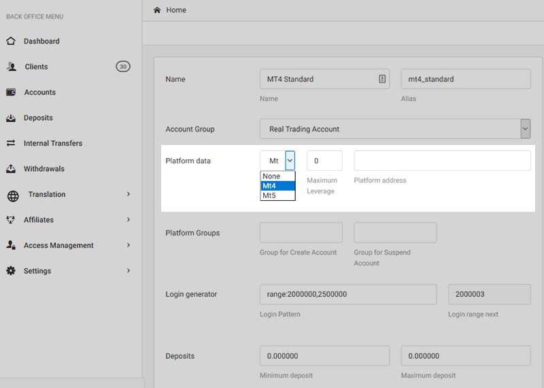Collapse the Platform data type dropdown
The height and width of the screenshot is (388, 544).
290,161
